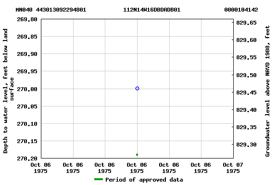Click the left axis value '269.85'

point(27,37)
